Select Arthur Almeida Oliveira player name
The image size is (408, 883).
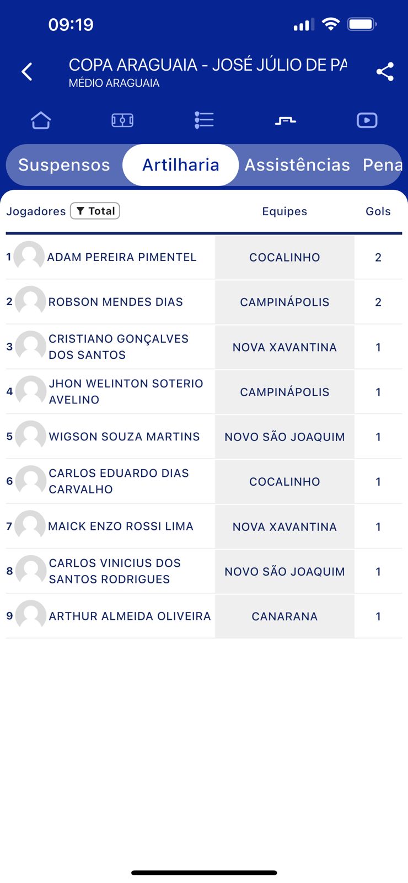tap(130, 616)
